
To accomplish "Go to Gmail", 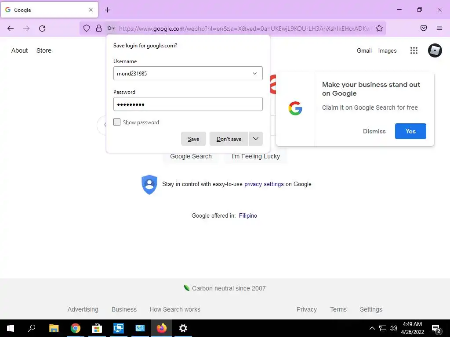I will pyautogui.click(x=364, y=51).
